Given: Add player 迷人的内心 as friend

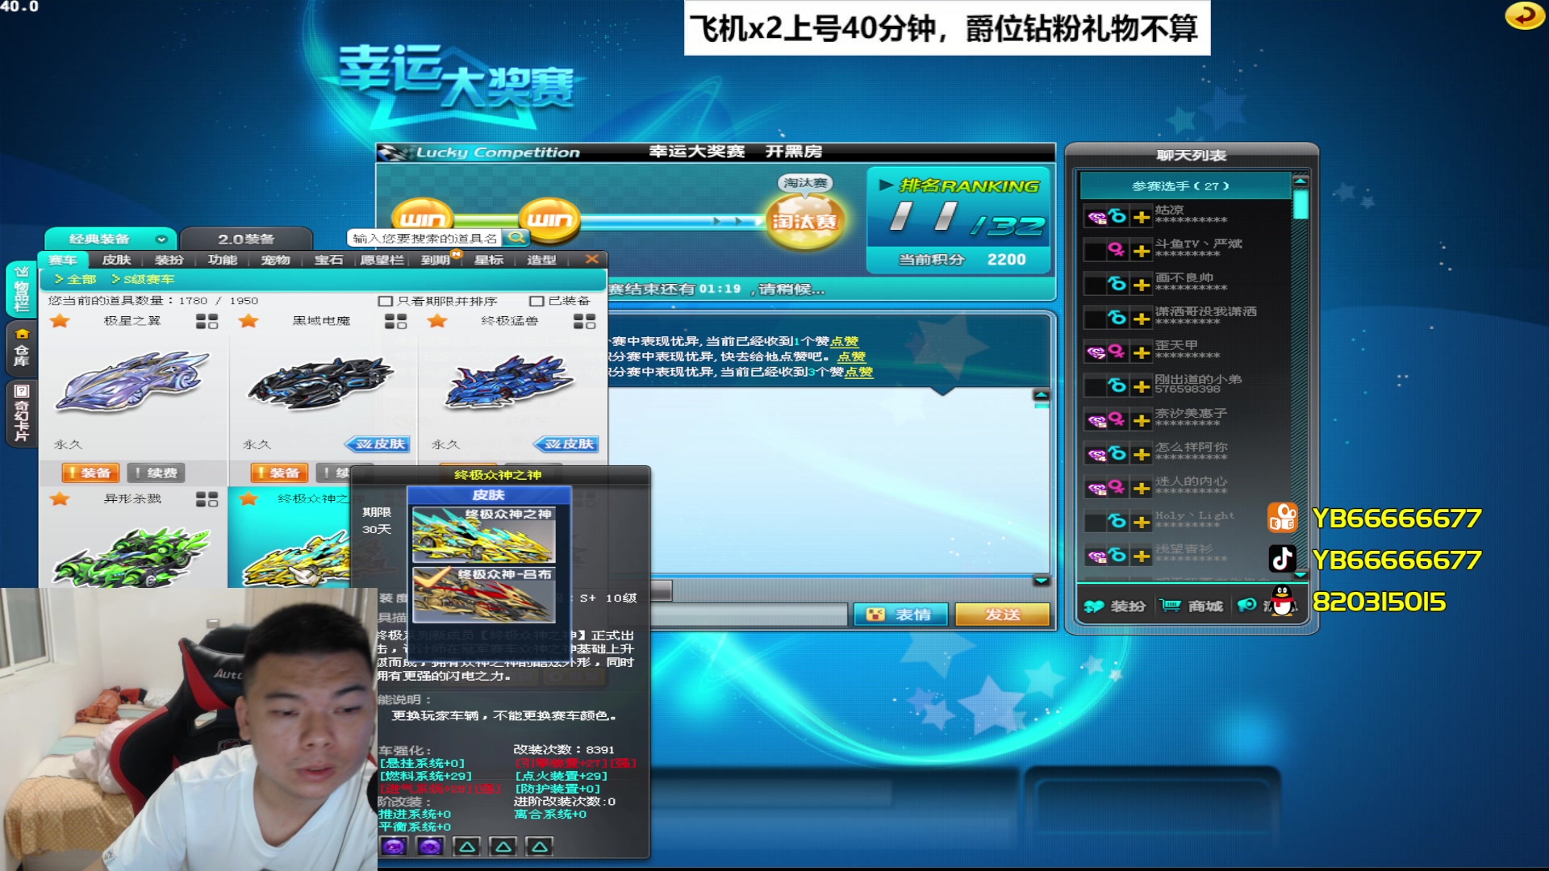Looking at the screenshot, I should 1141,489.
